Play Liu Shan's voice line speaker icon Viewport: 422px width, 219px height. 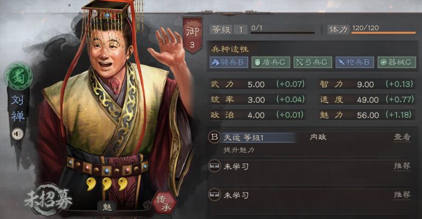17,134
